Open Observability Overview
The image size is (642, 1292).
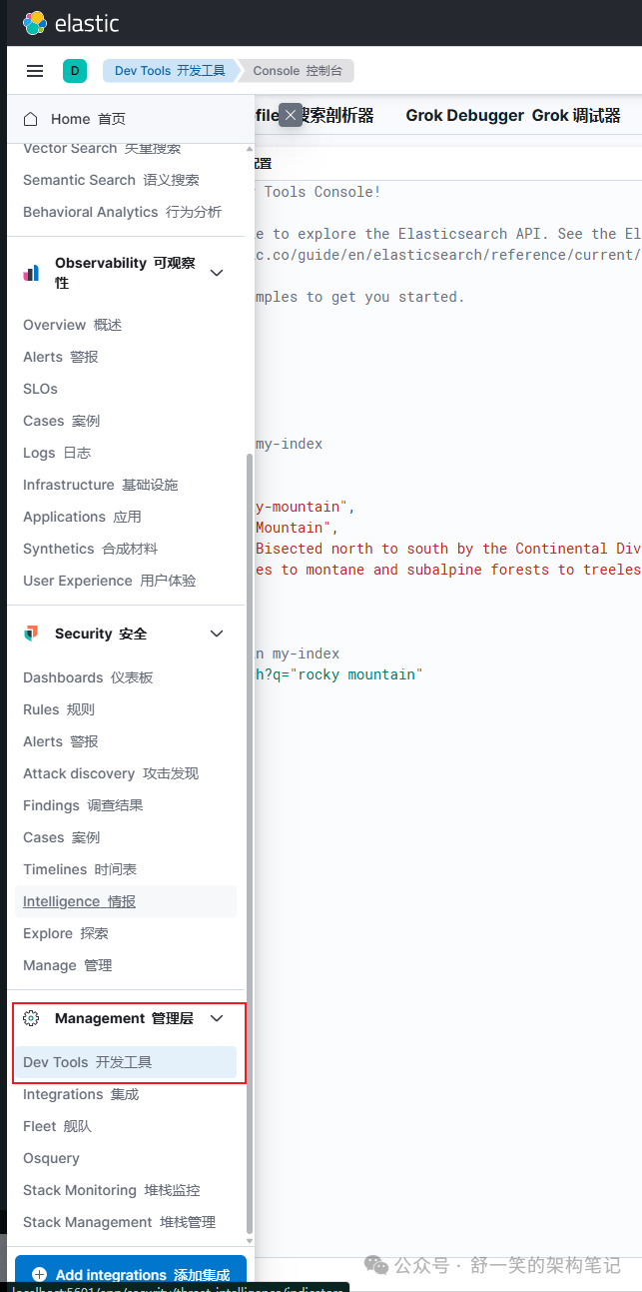pyautogui.click(x=72, y=325)
